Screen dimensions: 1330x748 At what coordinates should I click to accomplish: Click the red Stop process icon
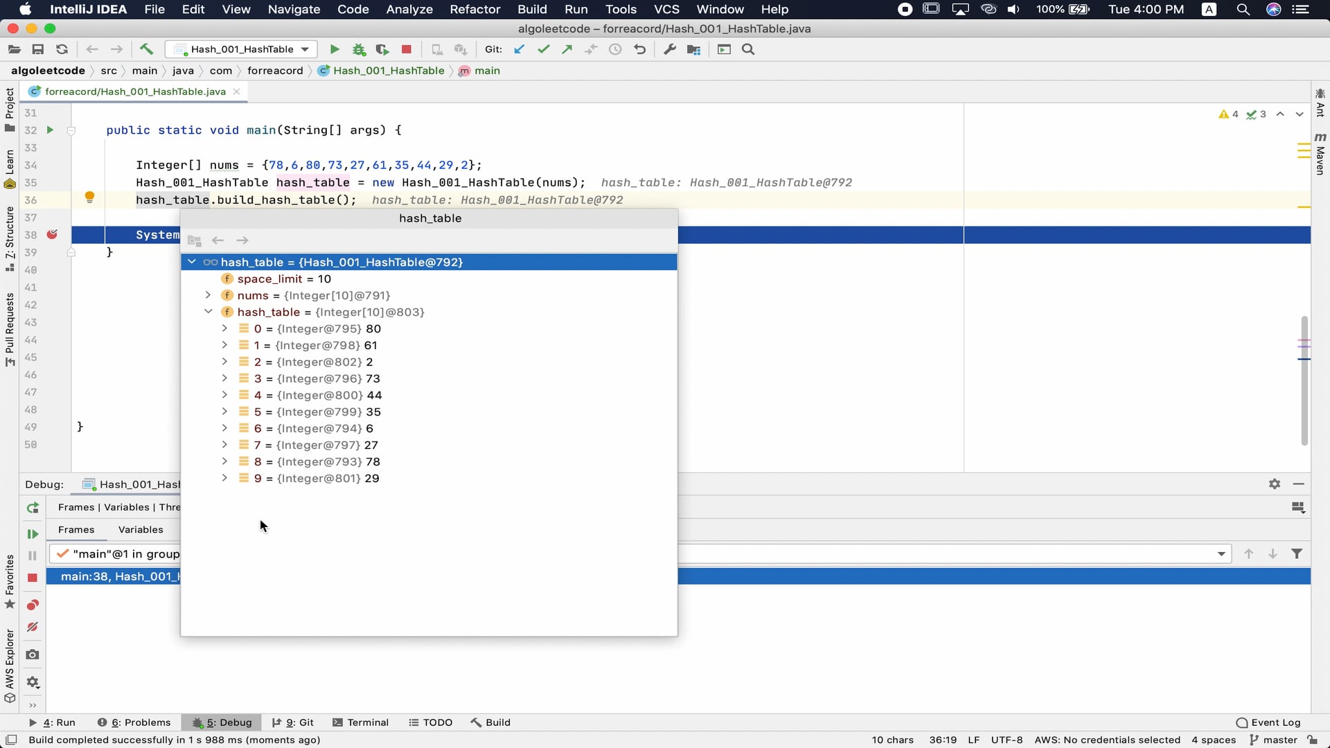tap(406, 49)
